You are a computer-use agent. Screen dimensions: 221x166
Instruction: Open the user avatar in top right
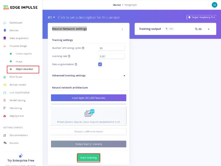tap(214, 5)
